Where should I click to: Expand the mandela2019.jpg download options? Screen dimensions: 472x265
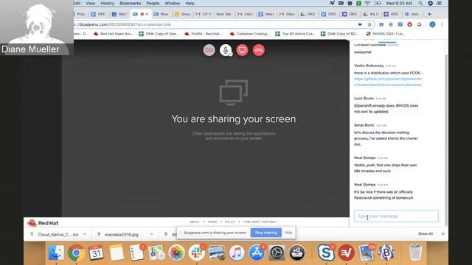(x=151, y=234)
